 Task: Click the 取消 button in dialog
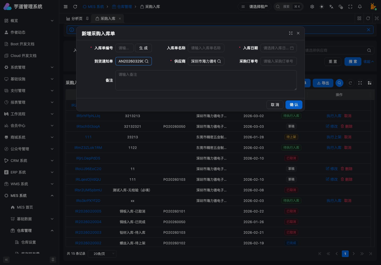275,105
